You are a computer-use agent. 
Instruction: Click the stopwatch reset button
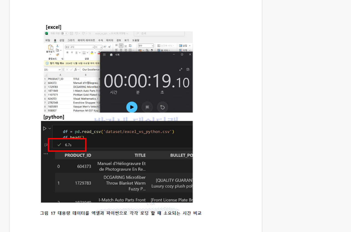point(163,107)
